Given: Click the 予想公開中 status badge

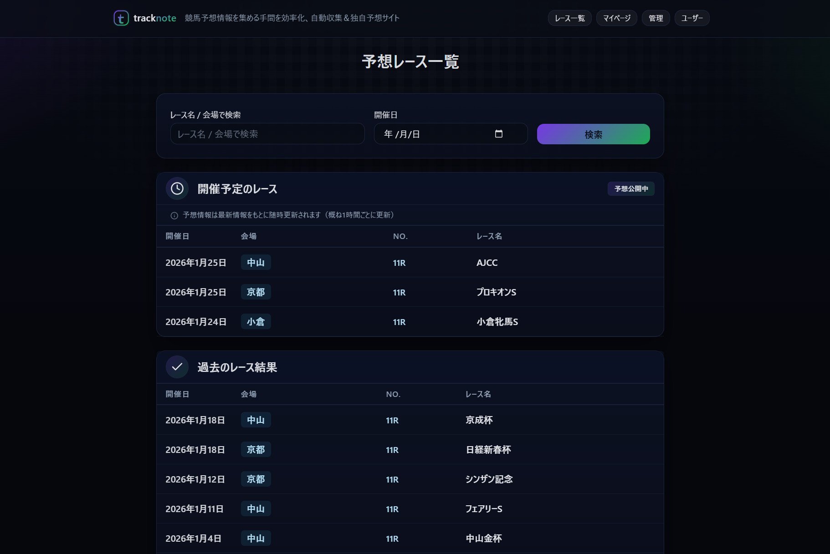Looking at the screenshot, I should coord(630,188).
